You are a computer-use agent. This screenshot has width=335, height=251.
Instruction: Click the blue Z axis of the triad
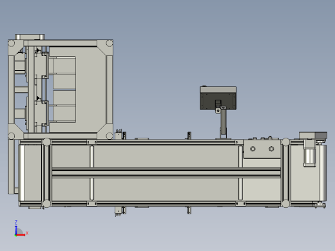click(x=16, y=230)
